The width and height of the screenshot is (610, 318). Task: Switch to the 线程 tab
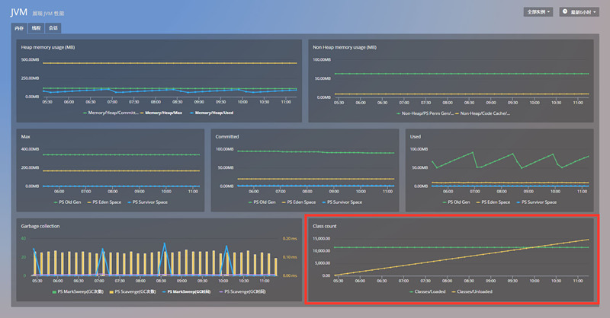click(37, 28)
